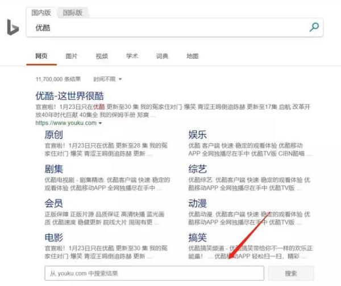
Task: Expand the 时间不限 filter dropdown
Action: (x=107, y=79)
